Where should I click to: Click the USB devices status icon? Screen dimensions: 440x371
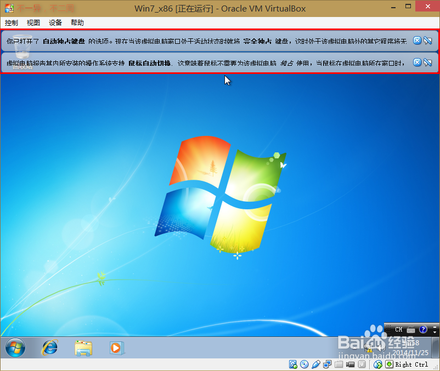[x=315, y=364]
